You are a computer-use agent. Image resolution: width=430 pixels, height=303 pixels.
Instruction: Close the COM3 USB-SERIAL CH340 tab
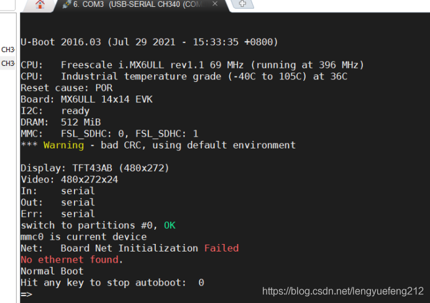coord(215,4)
